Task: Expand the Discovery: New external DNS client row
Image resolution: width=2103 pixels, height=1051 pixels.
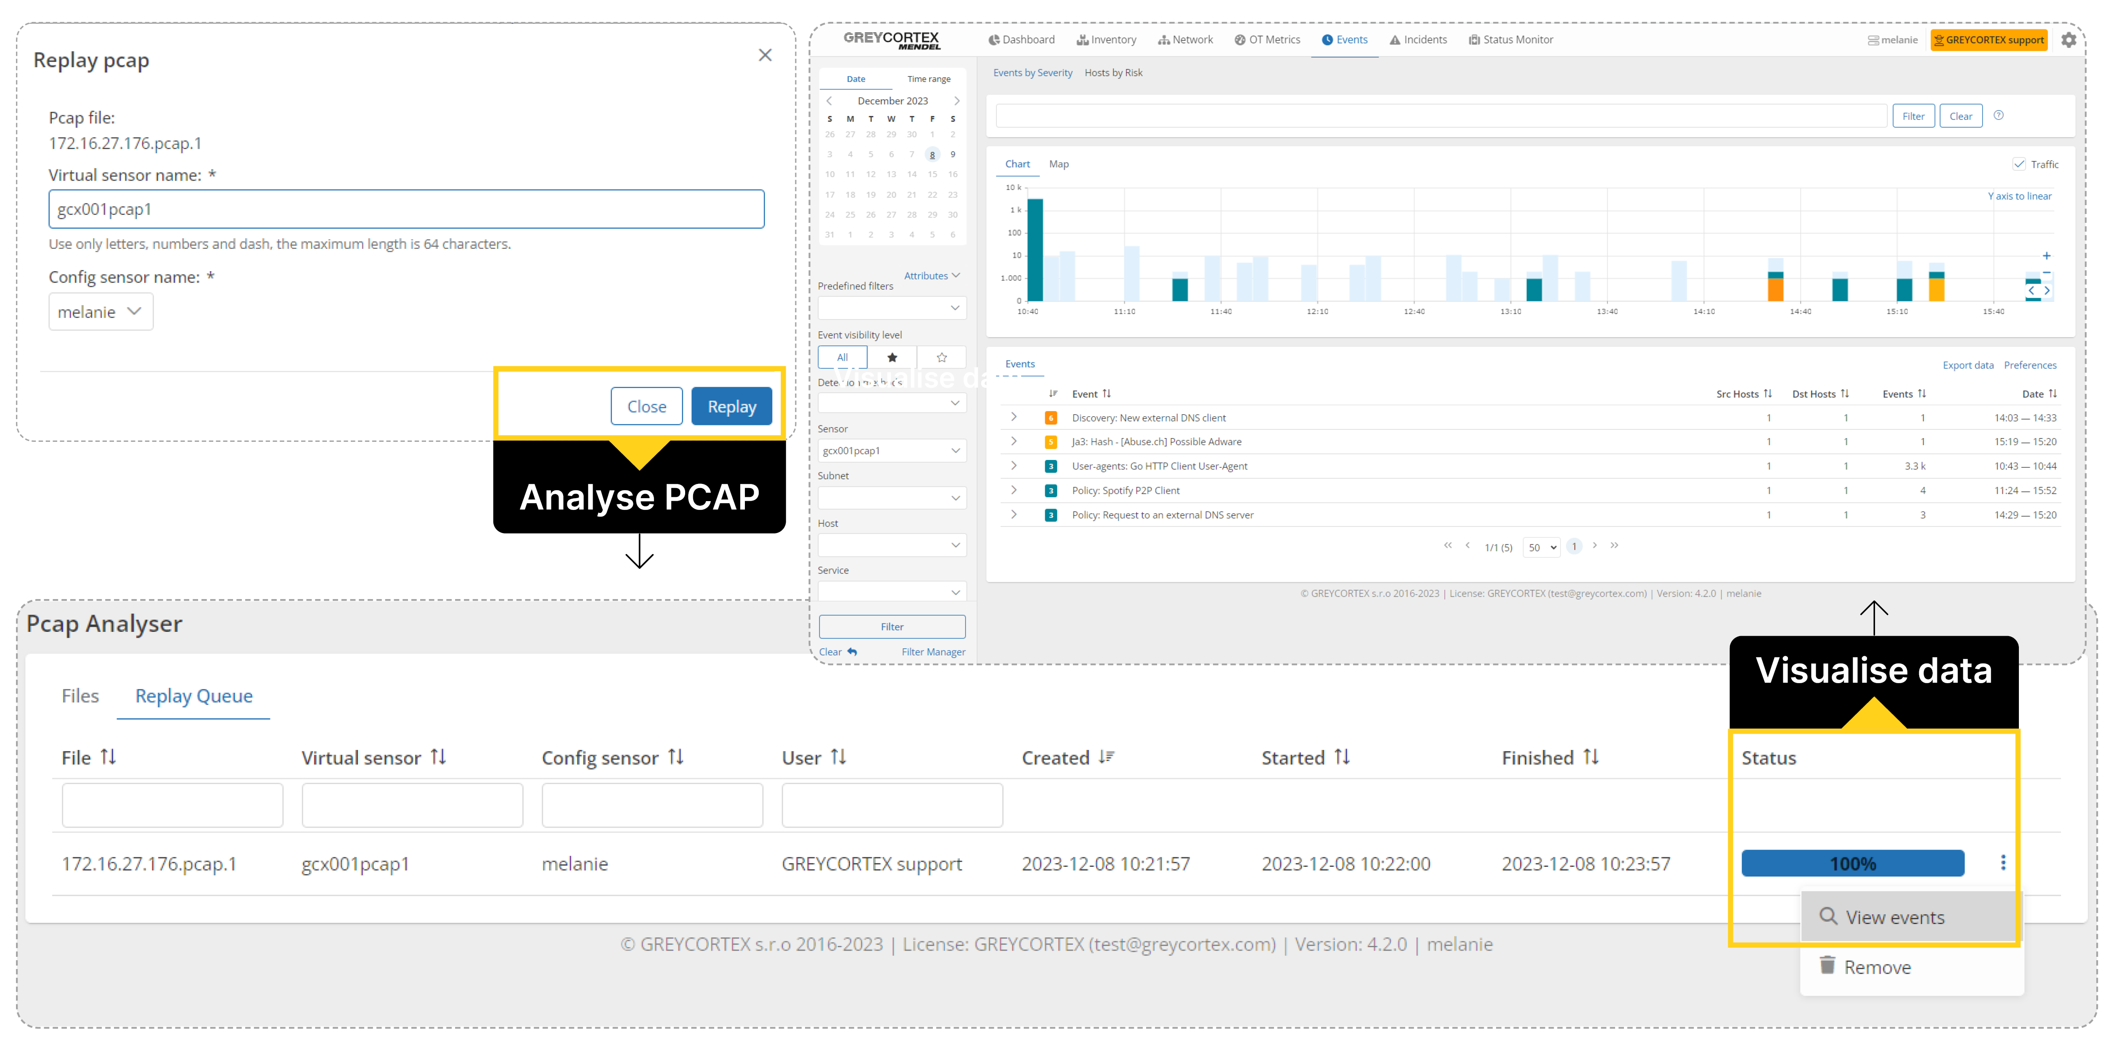Action: 1013,417
